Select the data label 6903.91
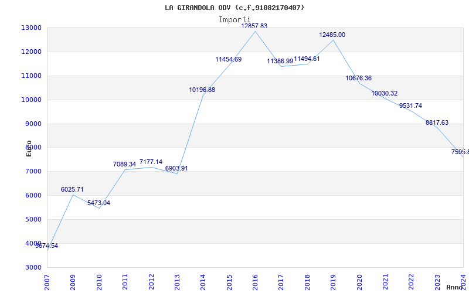Viewport: 469px width, 293px height. 176,169
